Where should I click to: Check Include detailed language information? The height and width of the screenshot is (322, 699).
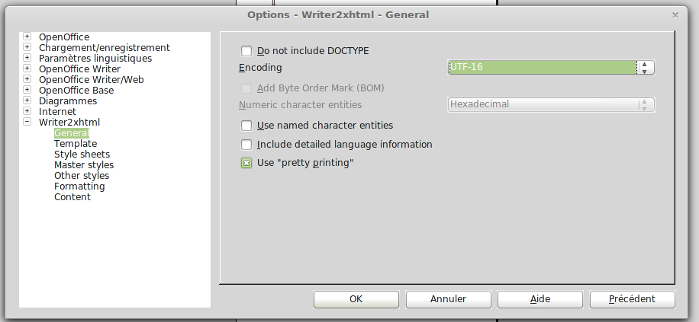coord(246,145)
